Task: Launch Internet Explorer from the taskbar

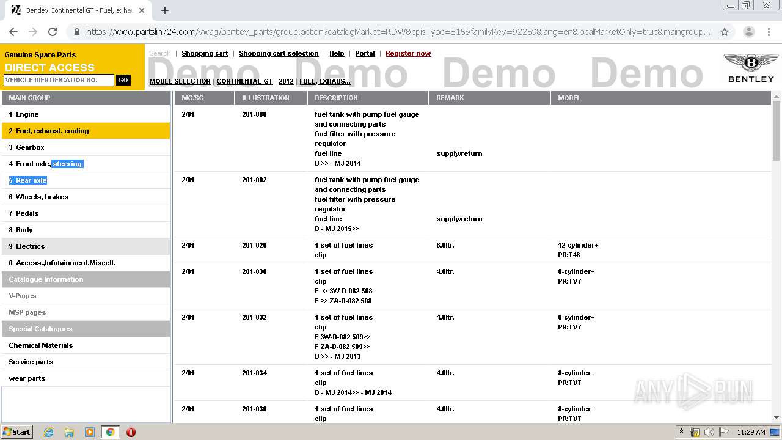Action: point(48,432)
